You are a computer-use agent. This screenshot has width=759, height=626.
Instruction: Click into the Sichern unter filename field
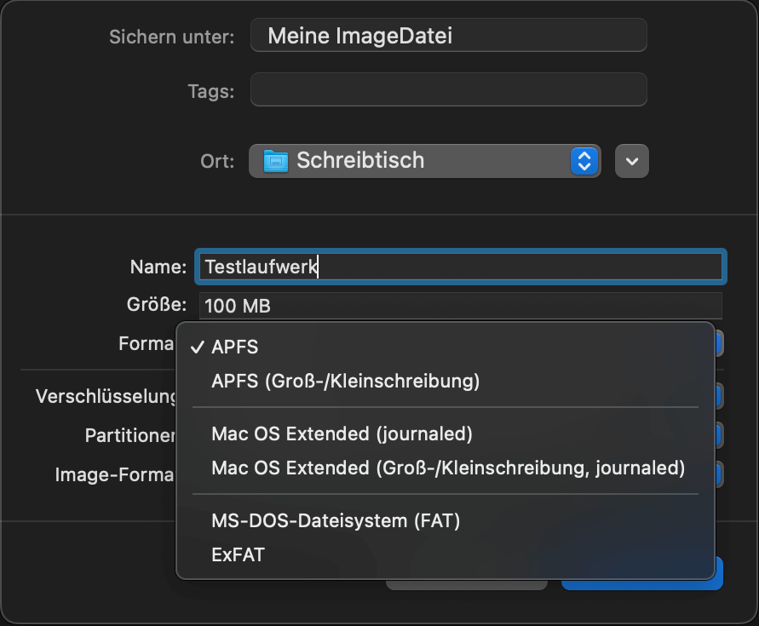pyautogui.click(x=449, y=35)
